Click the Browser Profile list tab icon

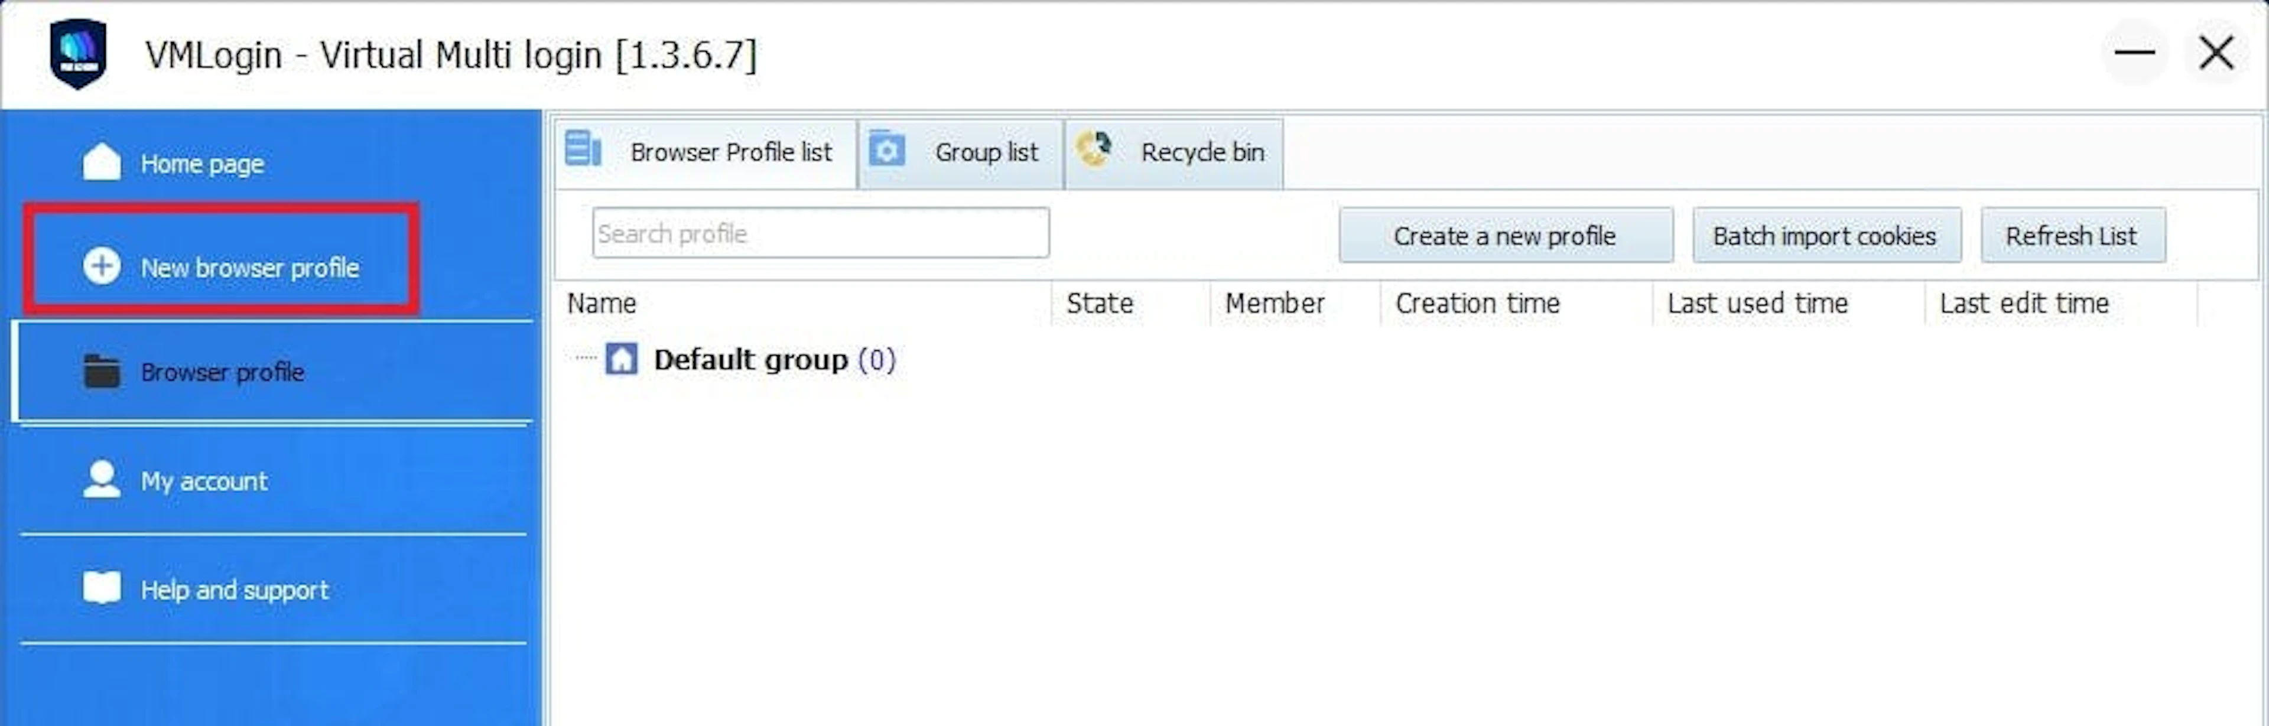[582, 149]
